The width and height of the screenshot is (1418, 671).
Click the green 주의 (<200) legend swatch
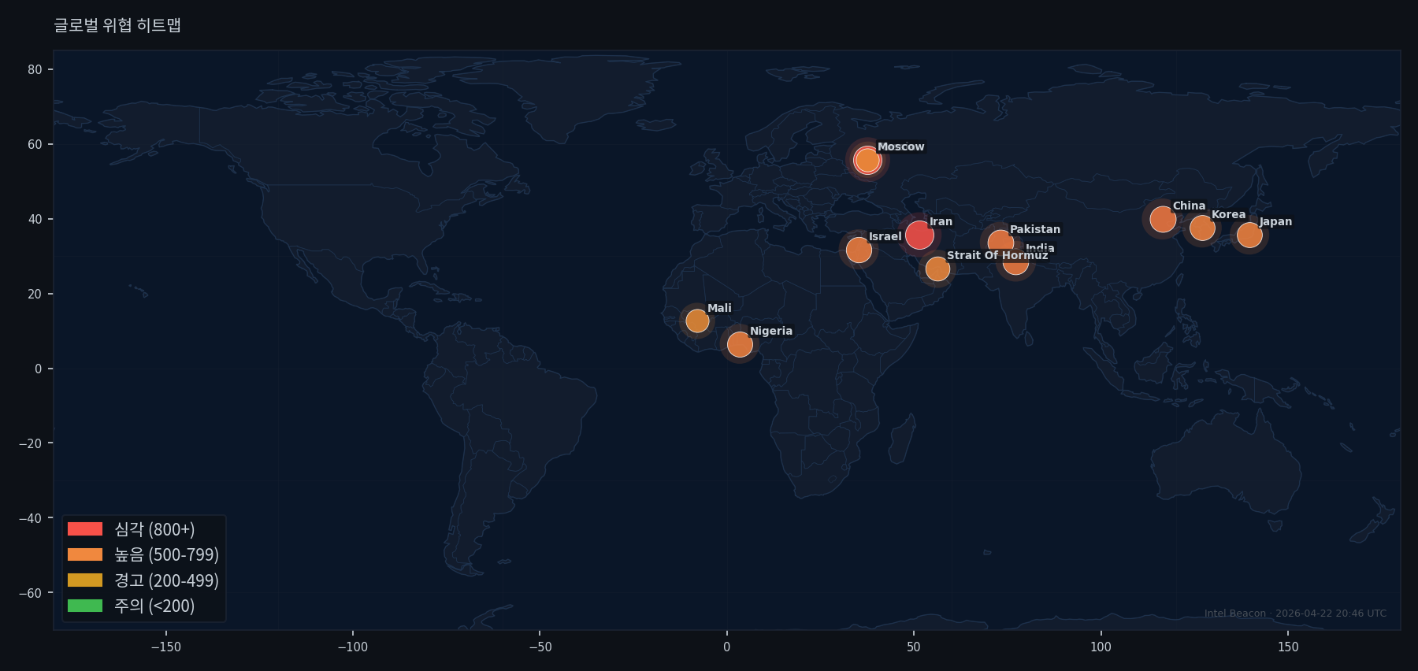[85, 606]
